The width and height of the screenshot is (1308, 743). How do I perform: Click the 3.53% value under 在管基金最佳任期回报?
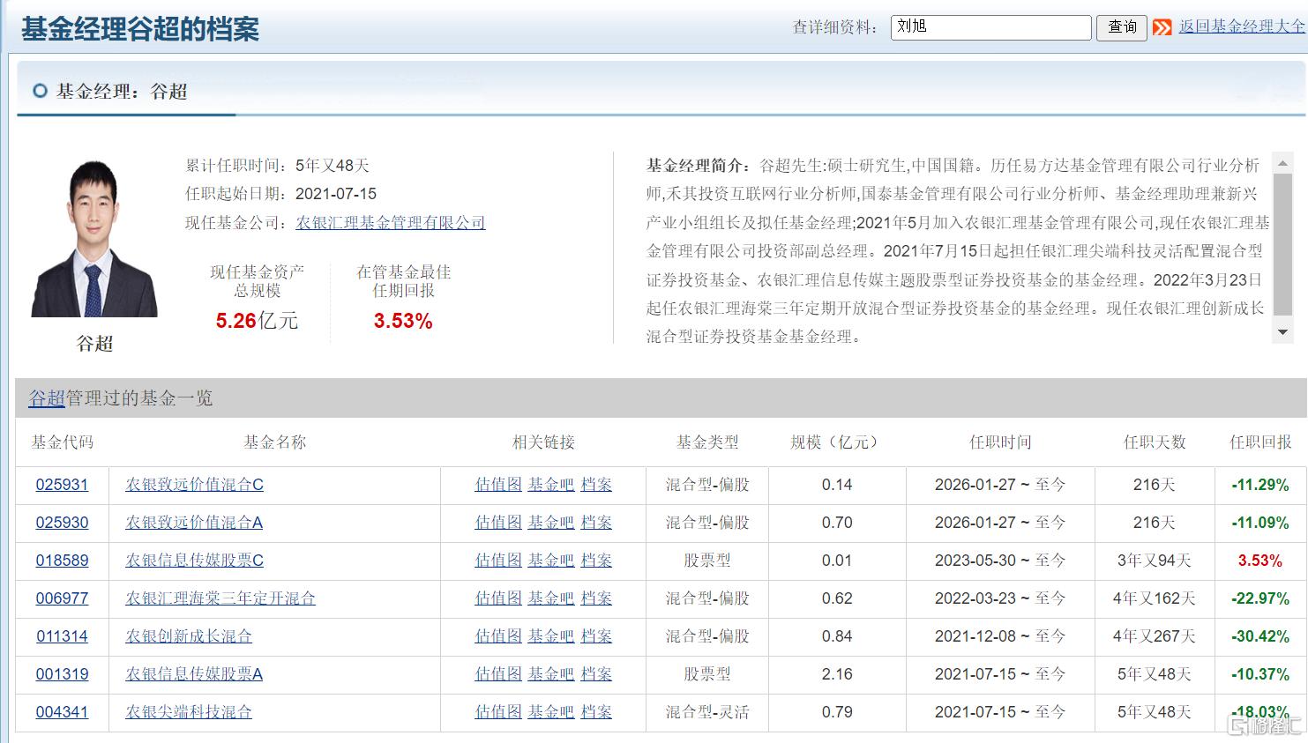(x=403, y=322)
